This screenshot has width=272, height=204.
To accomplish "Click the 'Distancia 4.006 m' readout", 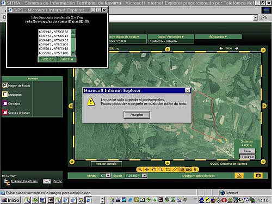I will [x=247, y=143].
